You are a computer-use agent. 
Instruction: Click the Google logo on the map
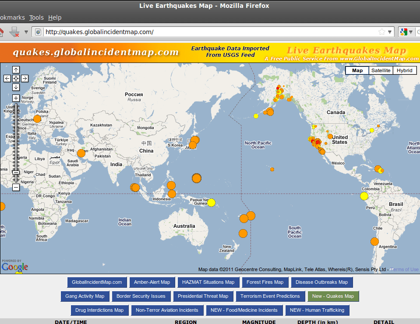[15, 267]
